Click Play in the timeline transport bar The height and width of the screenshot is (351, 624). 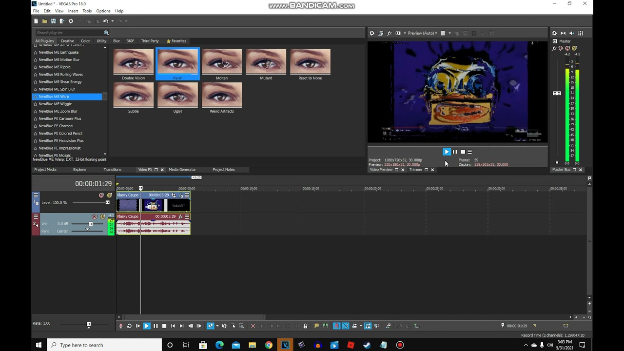click(x=147, y=326)
